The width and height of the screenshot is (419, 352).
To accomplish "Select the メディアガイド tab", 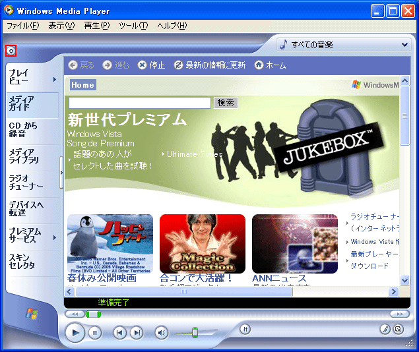I will click(x=32, y=105).
